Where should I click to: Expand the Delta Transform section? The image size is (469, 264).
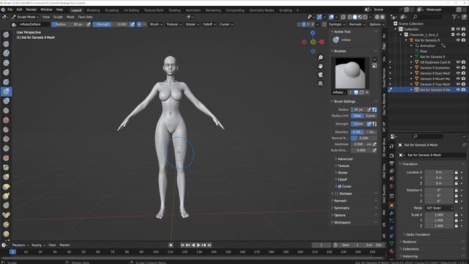[x=417, y=235]
